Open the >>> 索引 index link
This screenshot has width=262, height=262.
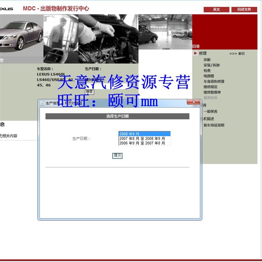237,53
